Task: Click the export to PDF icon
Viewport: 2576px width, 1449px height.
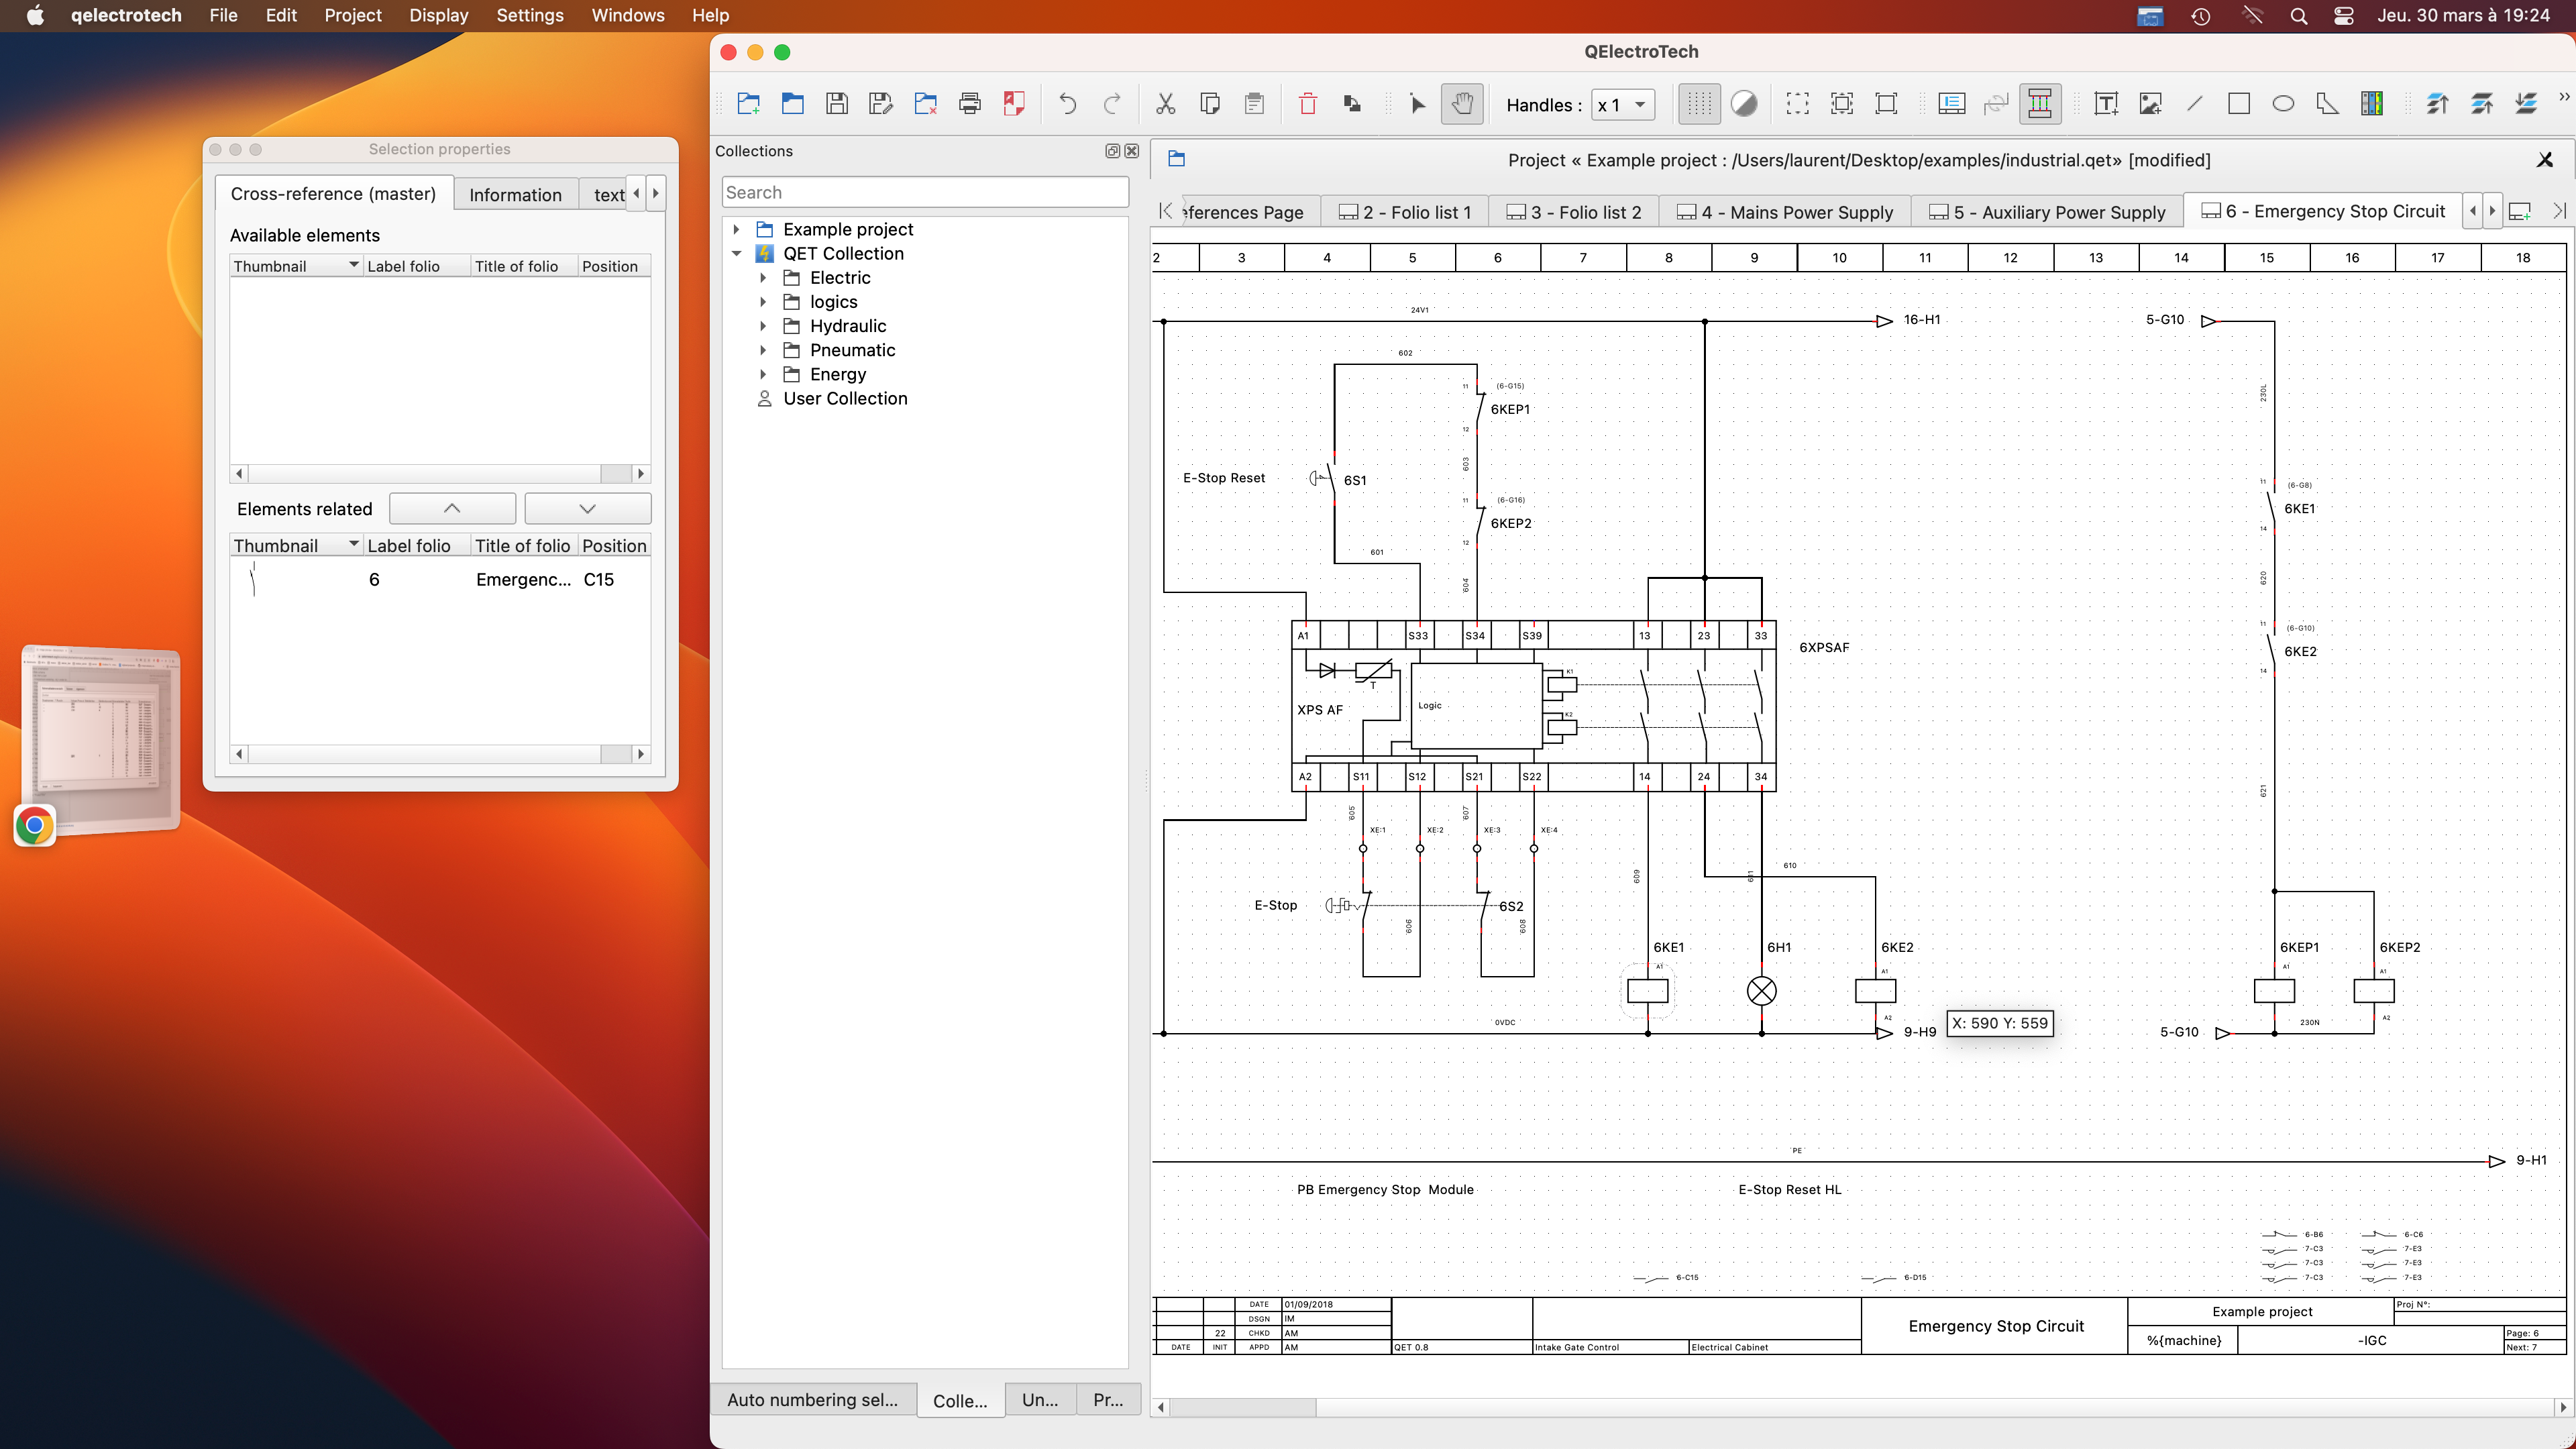Action: tap(1013, 104)
